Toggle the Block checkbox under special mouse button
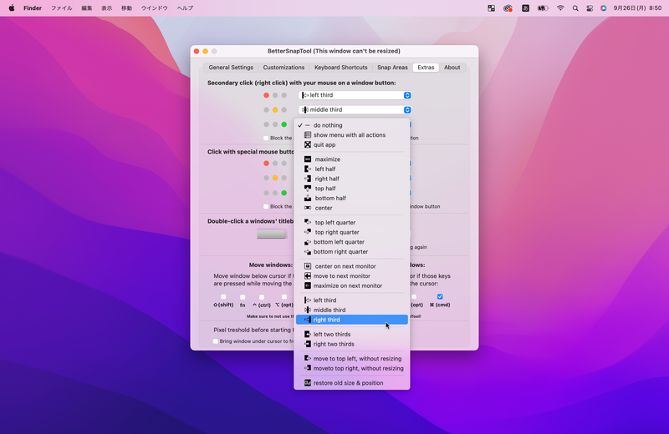Viewport: 669px width, 434px height. tap(266, 206)
